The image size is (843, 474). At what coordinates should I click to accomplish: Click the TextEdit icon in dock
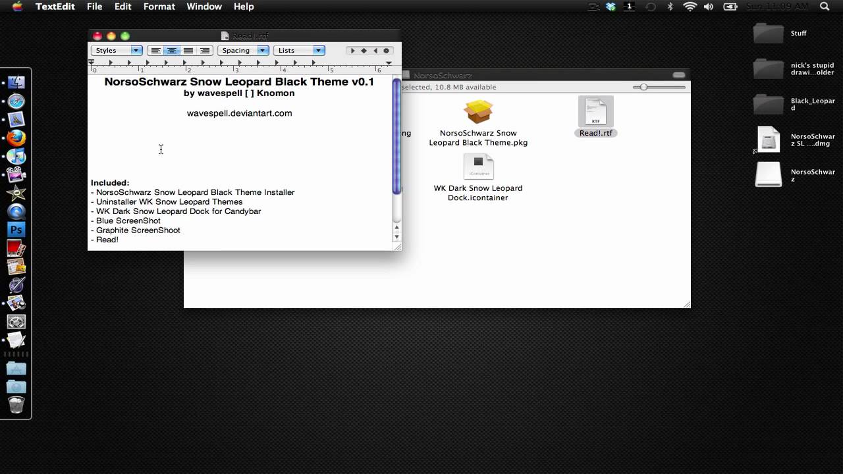(16, 340)
